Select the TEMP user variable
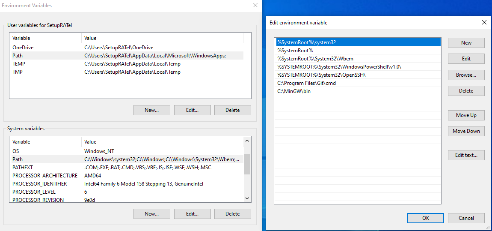This screenshot has height=231, width=492. pyautogui.click(x=127, y=64)
